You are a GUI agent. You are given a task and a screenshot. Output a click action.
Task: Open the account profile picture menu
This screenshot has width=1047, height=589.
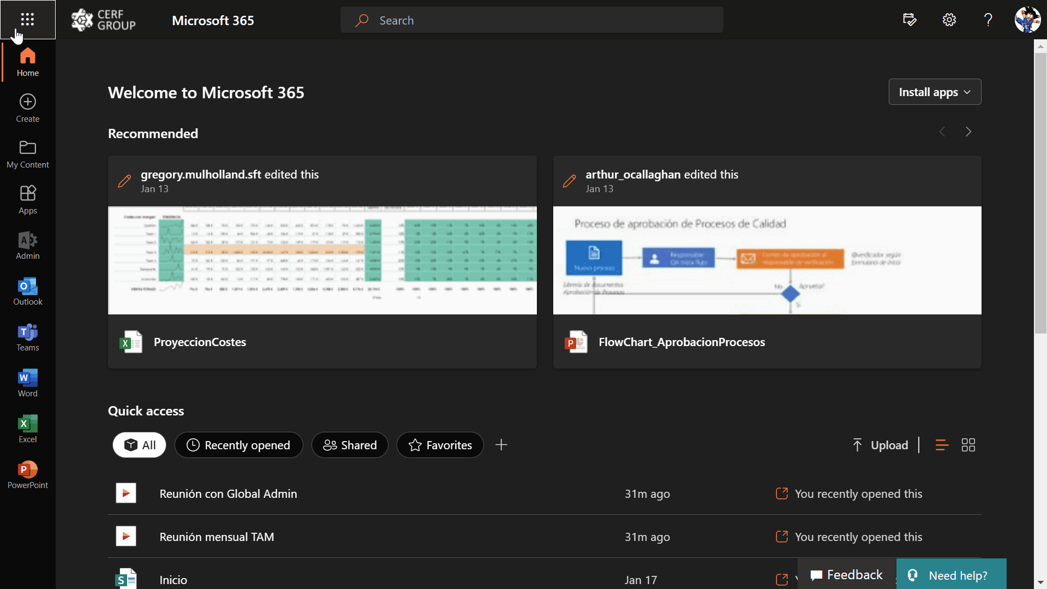(x=1027, y=20)
